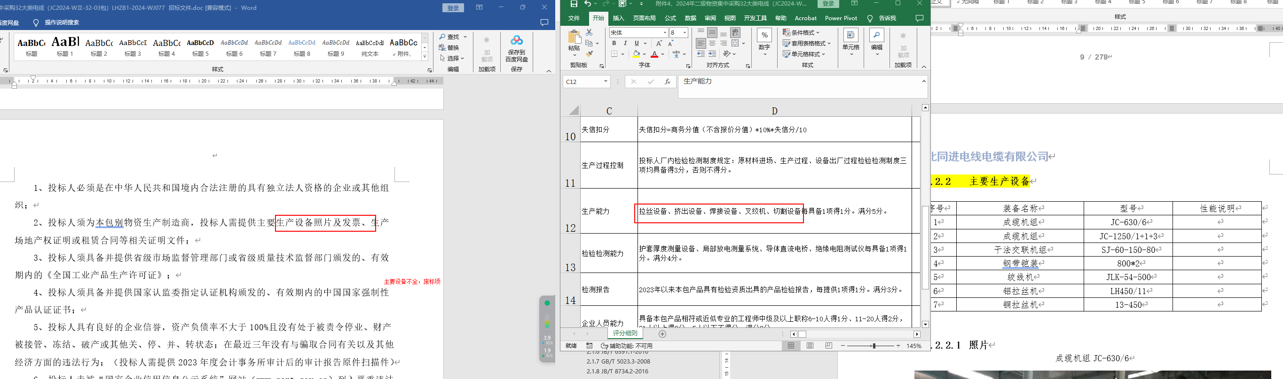Open the Excel font size dropdown
Viewport: 1283px width, 379px height.
[685, 33]
